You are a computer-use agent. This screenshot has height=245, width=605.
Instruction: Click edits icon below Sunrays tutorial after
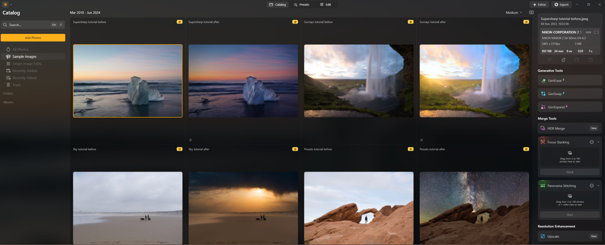point(421,140)
